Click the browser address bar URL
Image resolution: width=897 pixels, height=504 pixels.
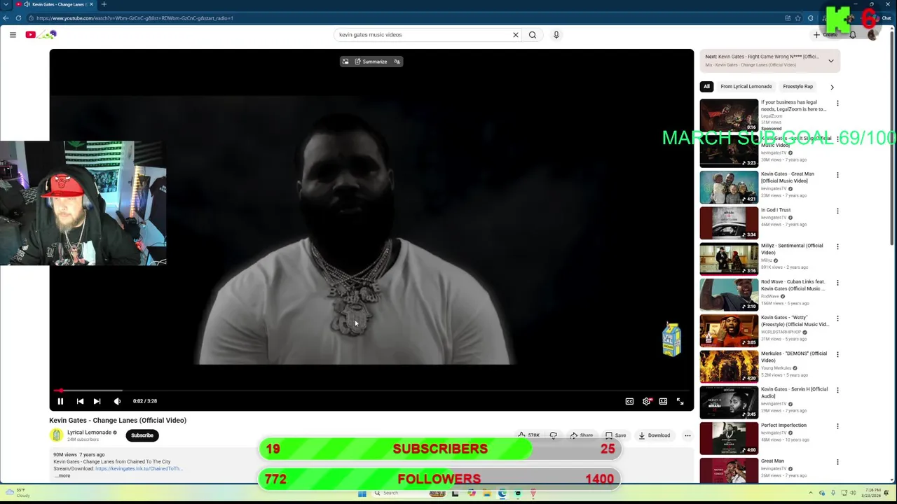[135, 18]
